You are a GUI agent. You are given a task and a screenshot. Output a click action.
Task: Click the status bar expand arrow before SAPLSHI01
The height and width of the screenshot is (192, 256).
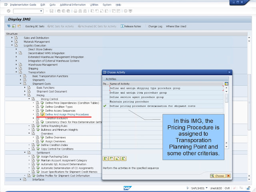coord(188,188)
